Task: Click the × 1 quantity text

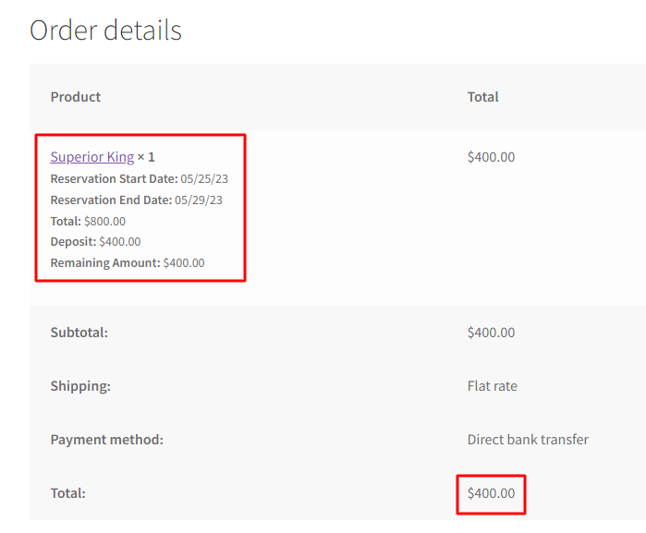Action: coord(146,157)
